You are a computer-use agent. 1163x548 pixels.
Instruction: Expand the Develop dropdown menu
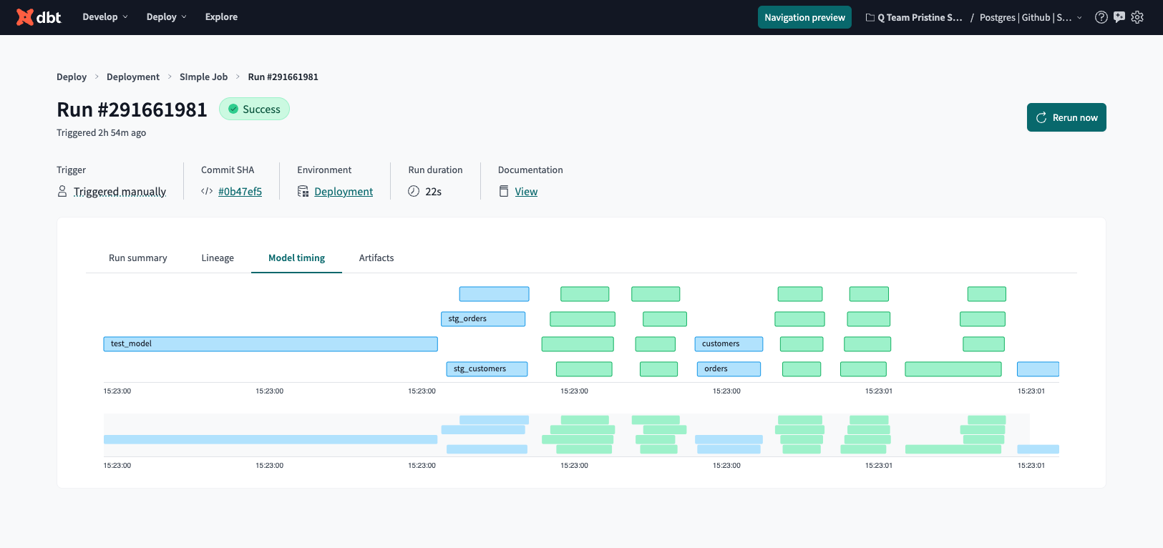click(x=105, y=17)
